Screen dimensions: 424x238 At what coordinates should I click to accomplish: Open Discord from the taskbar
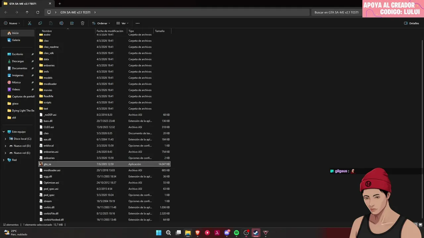coord(227,233)
